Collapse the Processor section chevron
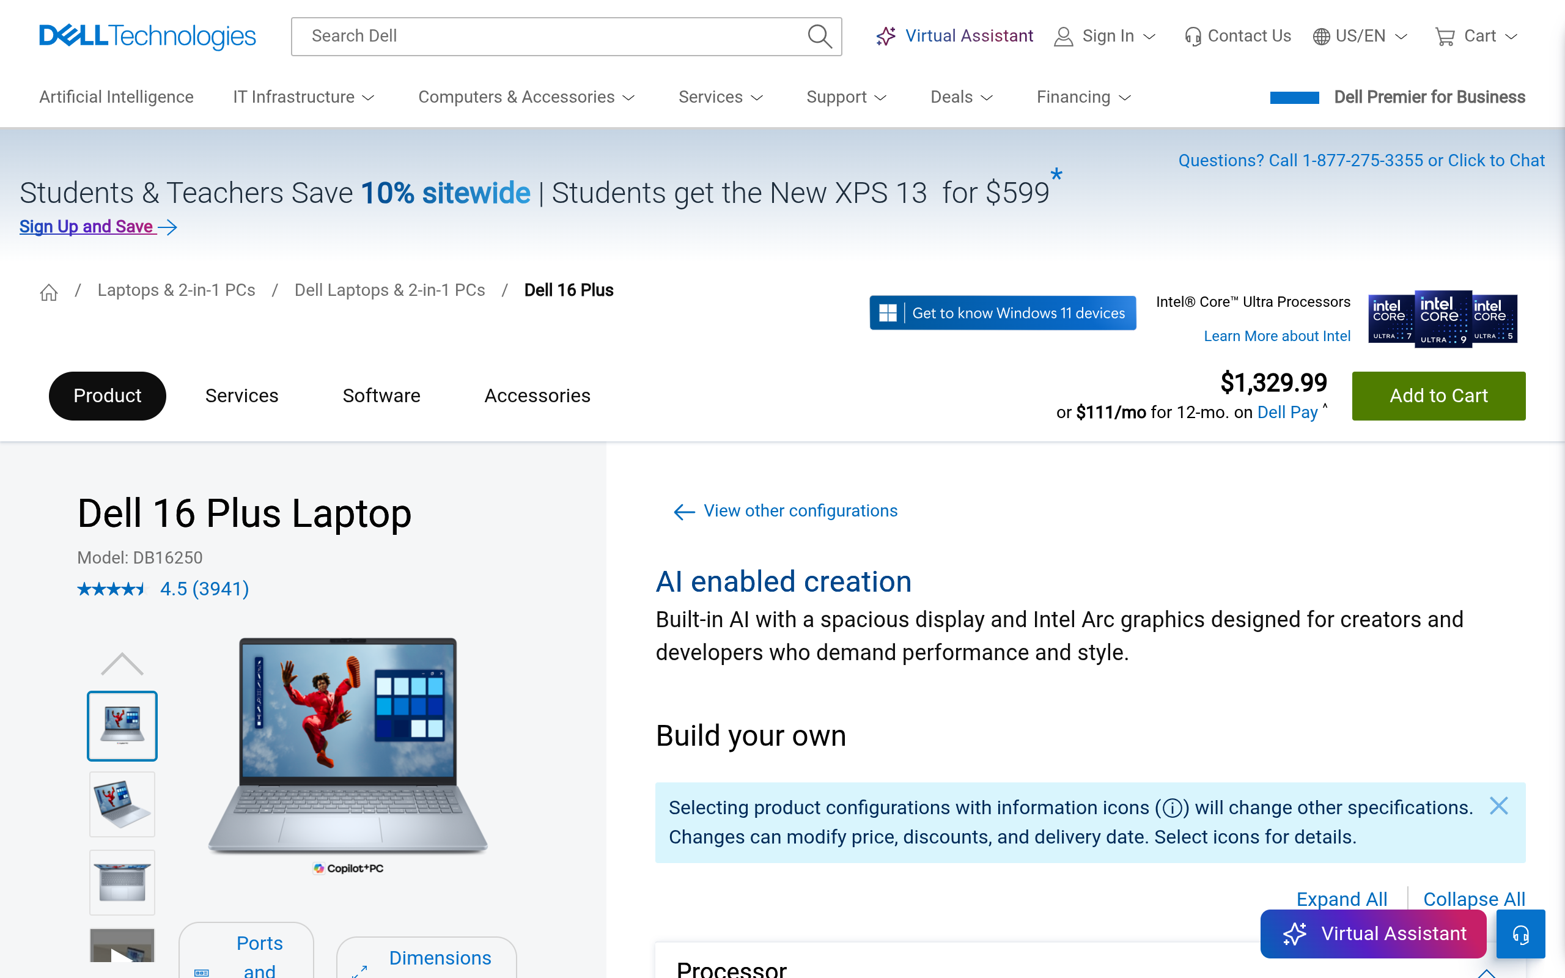This screenshot has height=978, width=1565. (1487, 973)
